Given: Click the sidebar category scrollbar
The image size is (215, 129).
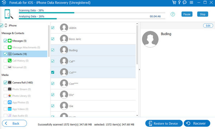Looking at the screenshot, I should click(49, 41).
